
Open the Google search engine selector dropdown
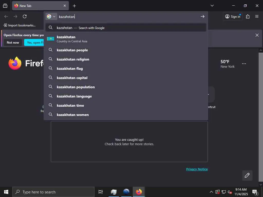(x=51, y=16)
